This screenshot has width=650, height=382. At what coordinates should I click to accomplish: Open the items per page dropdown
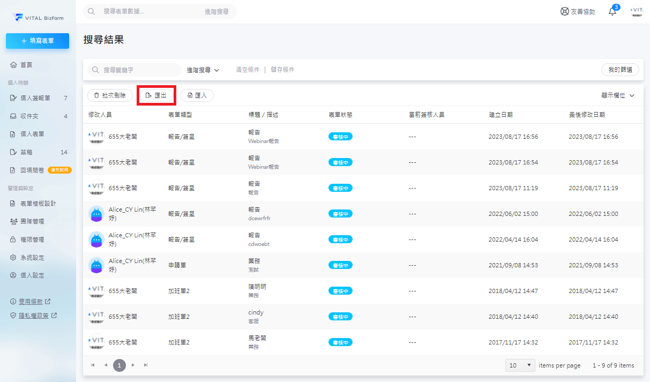[520, 365]
